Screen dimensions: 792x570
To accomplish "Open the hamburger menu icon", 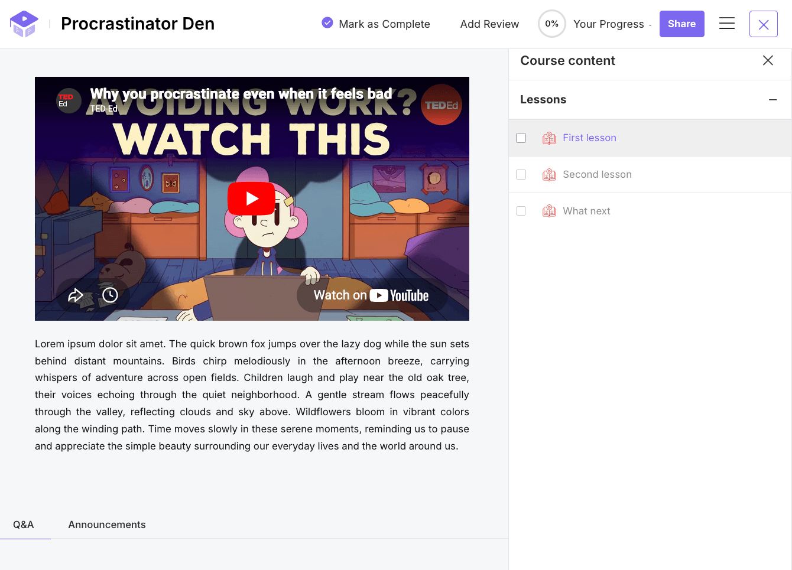I will [x=727, y=23].
